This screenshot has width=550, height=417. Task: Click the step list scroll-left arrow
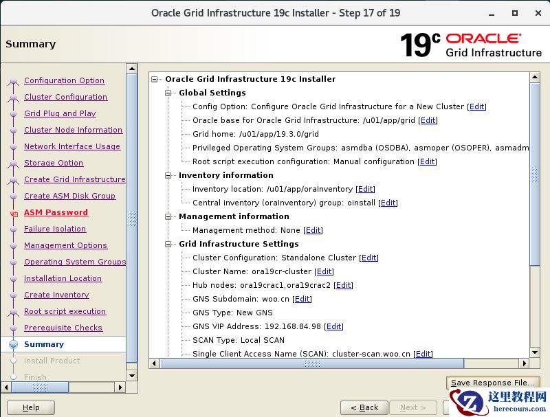click(x=6, y=387)
